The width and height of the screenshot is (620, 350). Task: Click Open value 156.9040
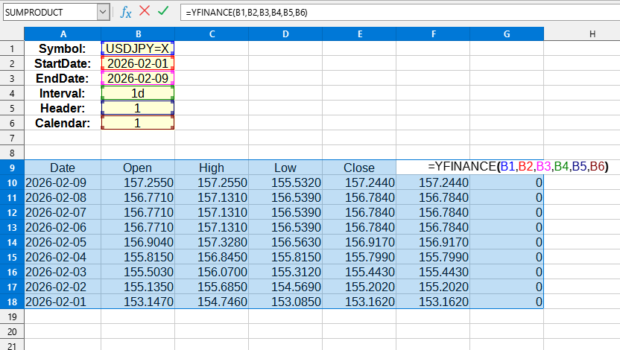click(138, 242)
